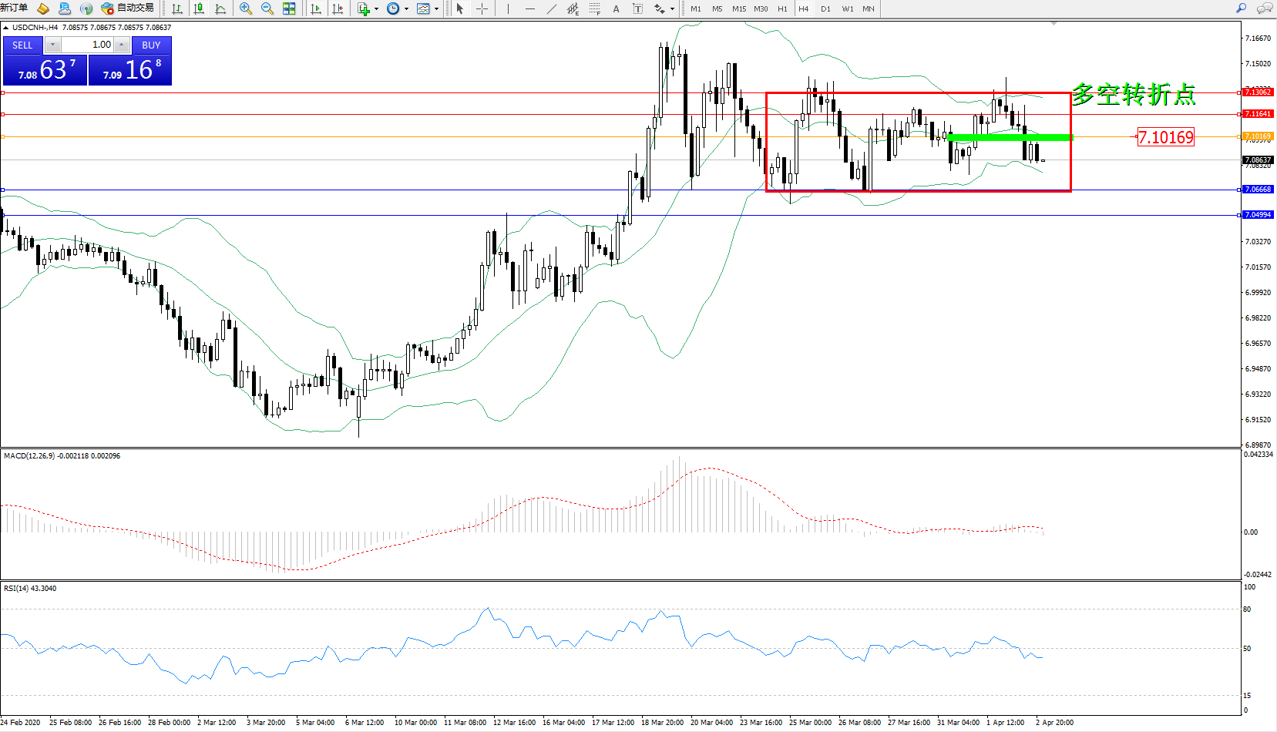Image resolution: width=1277 pixels, height=732 pixels.
Task: Click the zoom out magnifier icon
Action: click(267, 8)
